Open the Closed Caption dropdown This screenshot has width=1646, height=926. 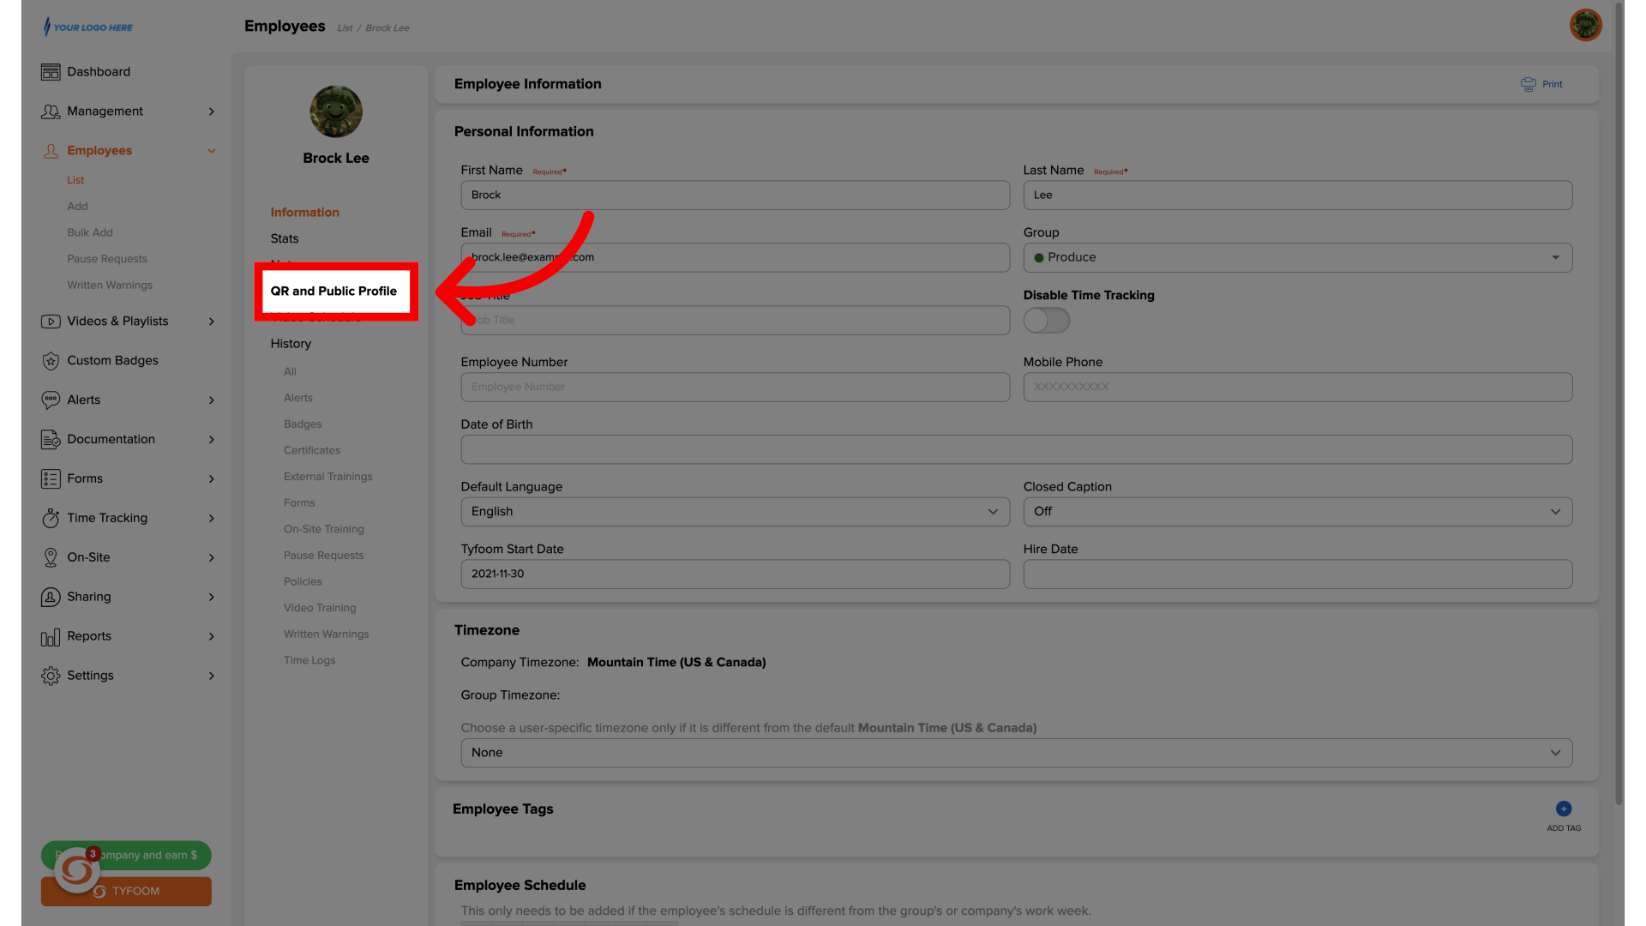tap(1297, 512)
